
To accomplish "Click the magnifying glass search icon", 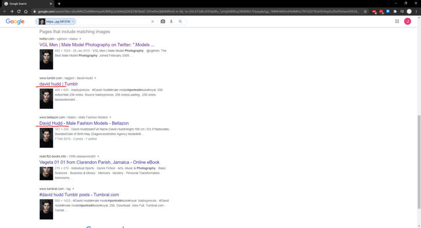I will pos(181,21).
